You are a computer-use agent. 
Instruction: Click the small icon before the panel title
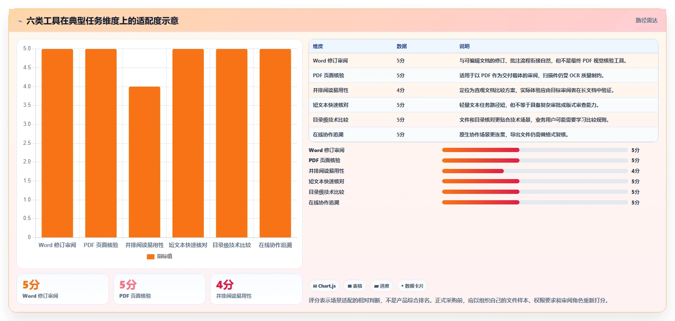click(20, 21)
